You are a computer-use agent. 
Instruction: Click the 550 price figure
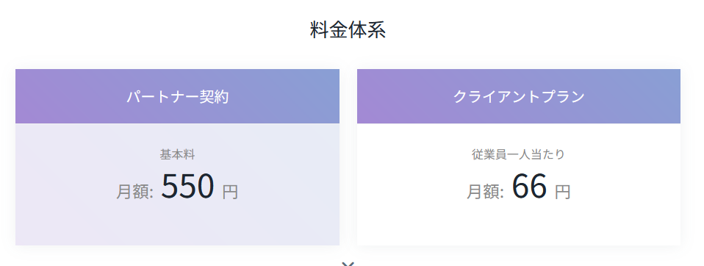tap(187, 186)
